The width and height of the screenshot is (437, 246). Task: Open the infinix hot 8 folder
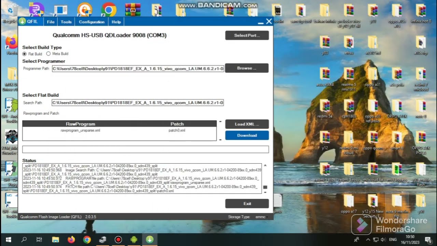point(421,14)
